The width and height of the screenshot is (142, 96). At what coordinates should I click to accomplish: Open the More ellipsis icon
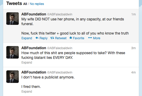[x=90, y=38]
